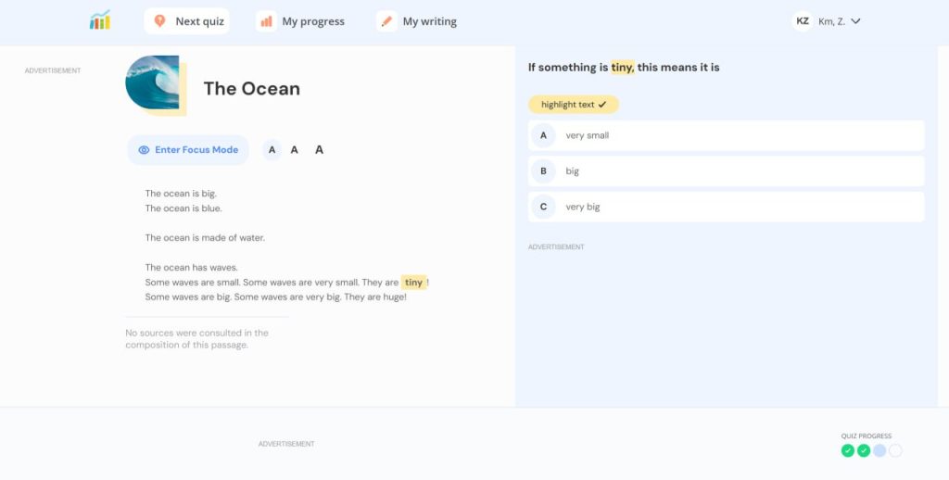Select the smallest font size A

click(x=272, y=149)
